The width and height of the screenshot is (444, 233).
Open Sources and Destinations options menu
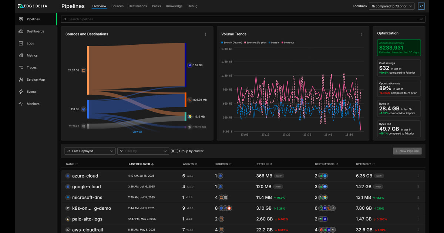coord(205,34)
